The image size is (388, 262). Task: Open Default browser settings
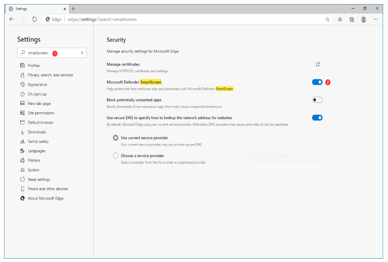click(41, 122)
